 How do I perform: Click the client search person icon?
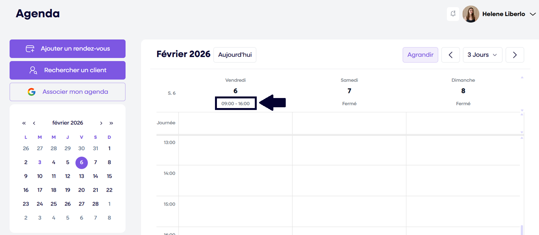pos(34,70)
